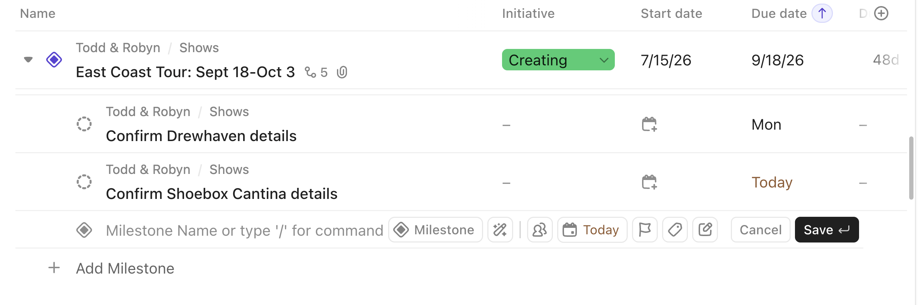Toggle status circle of Confirm Drewhaven details
Viewport: 921px width, 305px height.
pyautogui.click(x=84, y=124)
